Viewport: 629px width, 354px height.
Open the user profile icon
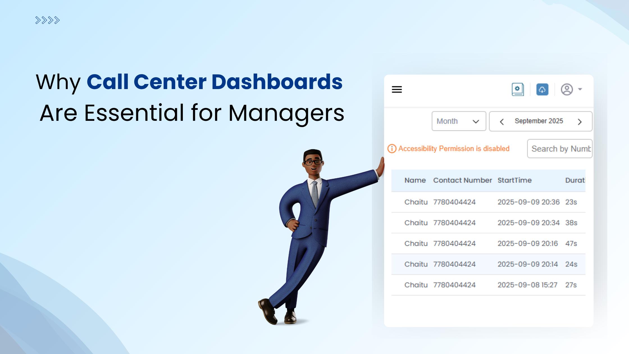pos(567,90)
